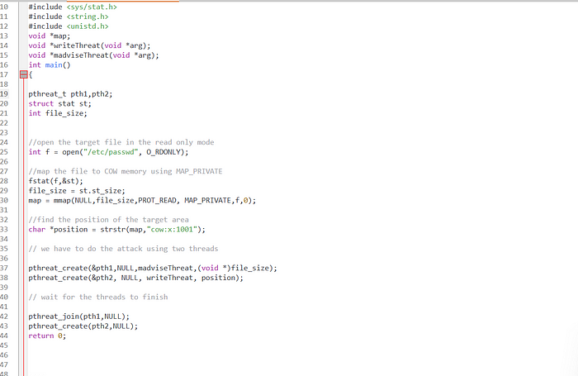Click comment 'wait for the threads to finish'
Image resolution: width=578 pixels, height=376 pixels.
click(98, 297)
